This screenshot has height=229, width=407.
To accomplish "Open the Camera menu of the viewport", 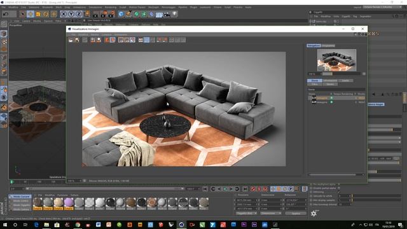I will (26, 21).
